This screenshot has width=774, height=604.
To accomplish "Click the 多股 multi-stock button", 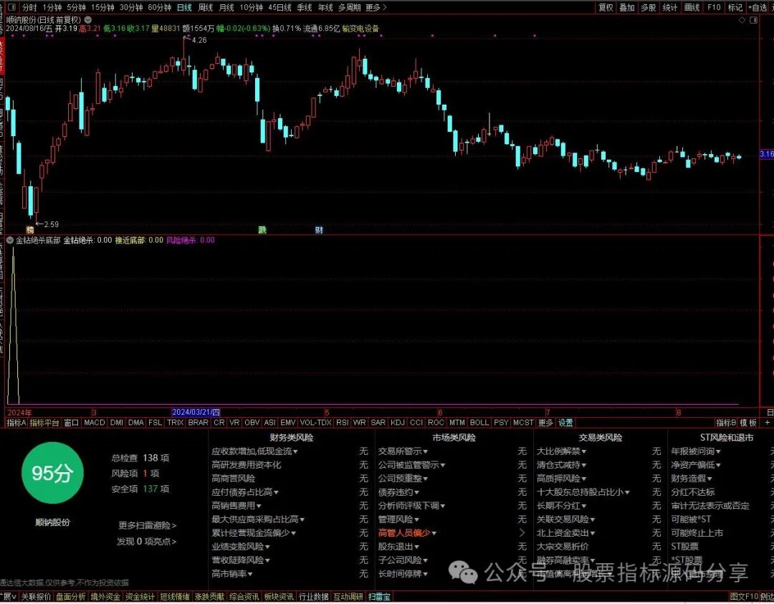I will [648, 7].
